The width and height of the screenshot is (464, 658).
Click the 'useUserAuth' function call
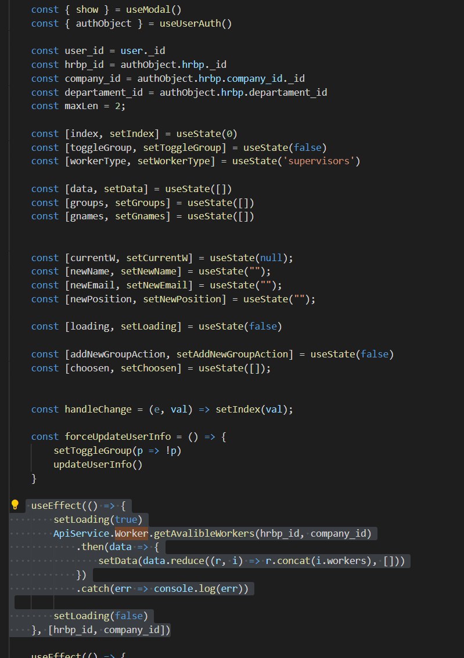pyautogui.click(x=190, y=23)
